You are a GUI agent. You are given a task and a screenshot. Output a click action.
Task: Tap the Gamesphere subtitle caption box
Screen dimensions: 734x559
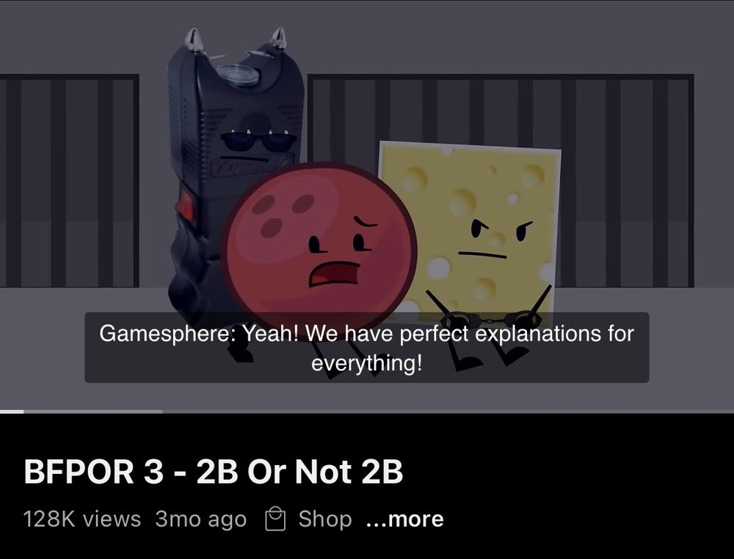366,347
